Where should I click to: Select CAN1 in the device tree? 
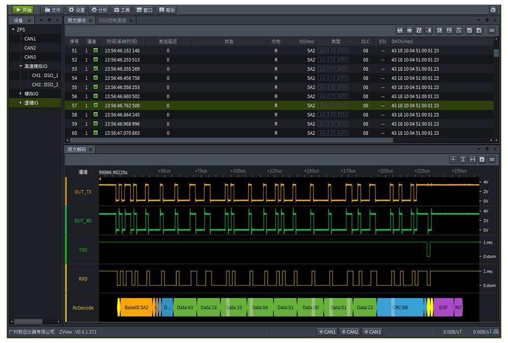[x=30, y=39]
